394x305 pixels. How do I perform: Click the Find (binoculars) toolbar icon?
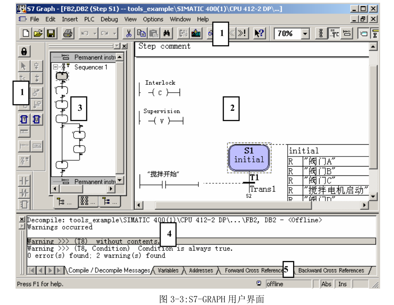[165, 32]
